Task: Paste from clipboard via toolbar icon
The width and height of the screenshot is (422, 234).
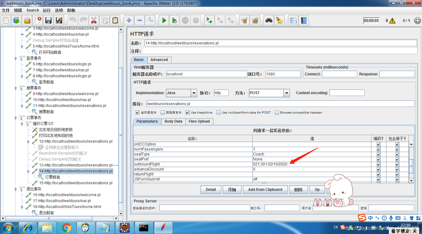Action: click(115, 21)
